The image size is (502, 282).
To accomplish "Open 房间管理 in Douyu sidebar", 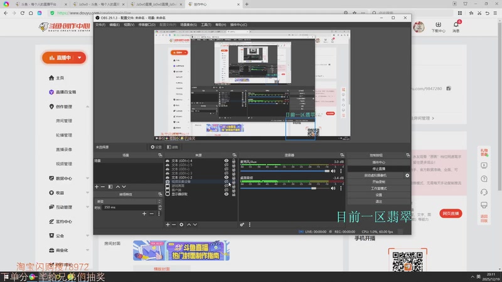I will point(64,121).
